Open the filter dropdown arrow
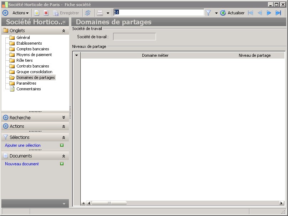288x216 pixels. 216,13
